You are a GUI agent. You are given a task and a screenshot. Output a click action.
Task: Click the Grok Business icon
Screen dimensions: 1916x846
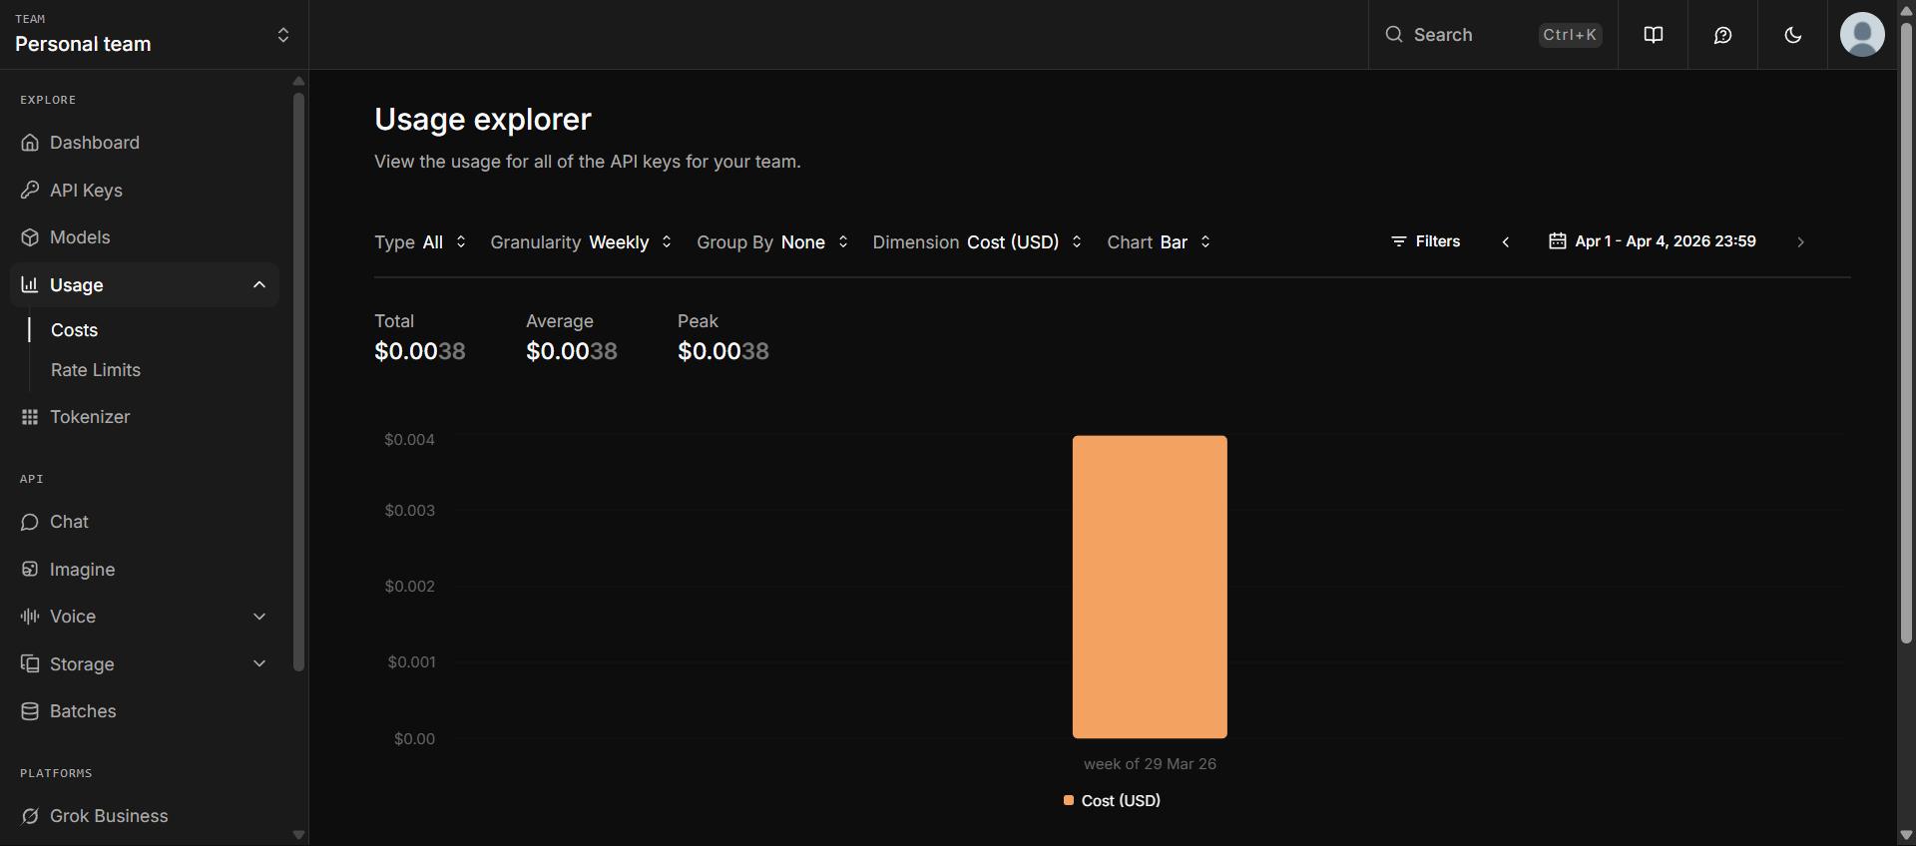click(30, 816)
